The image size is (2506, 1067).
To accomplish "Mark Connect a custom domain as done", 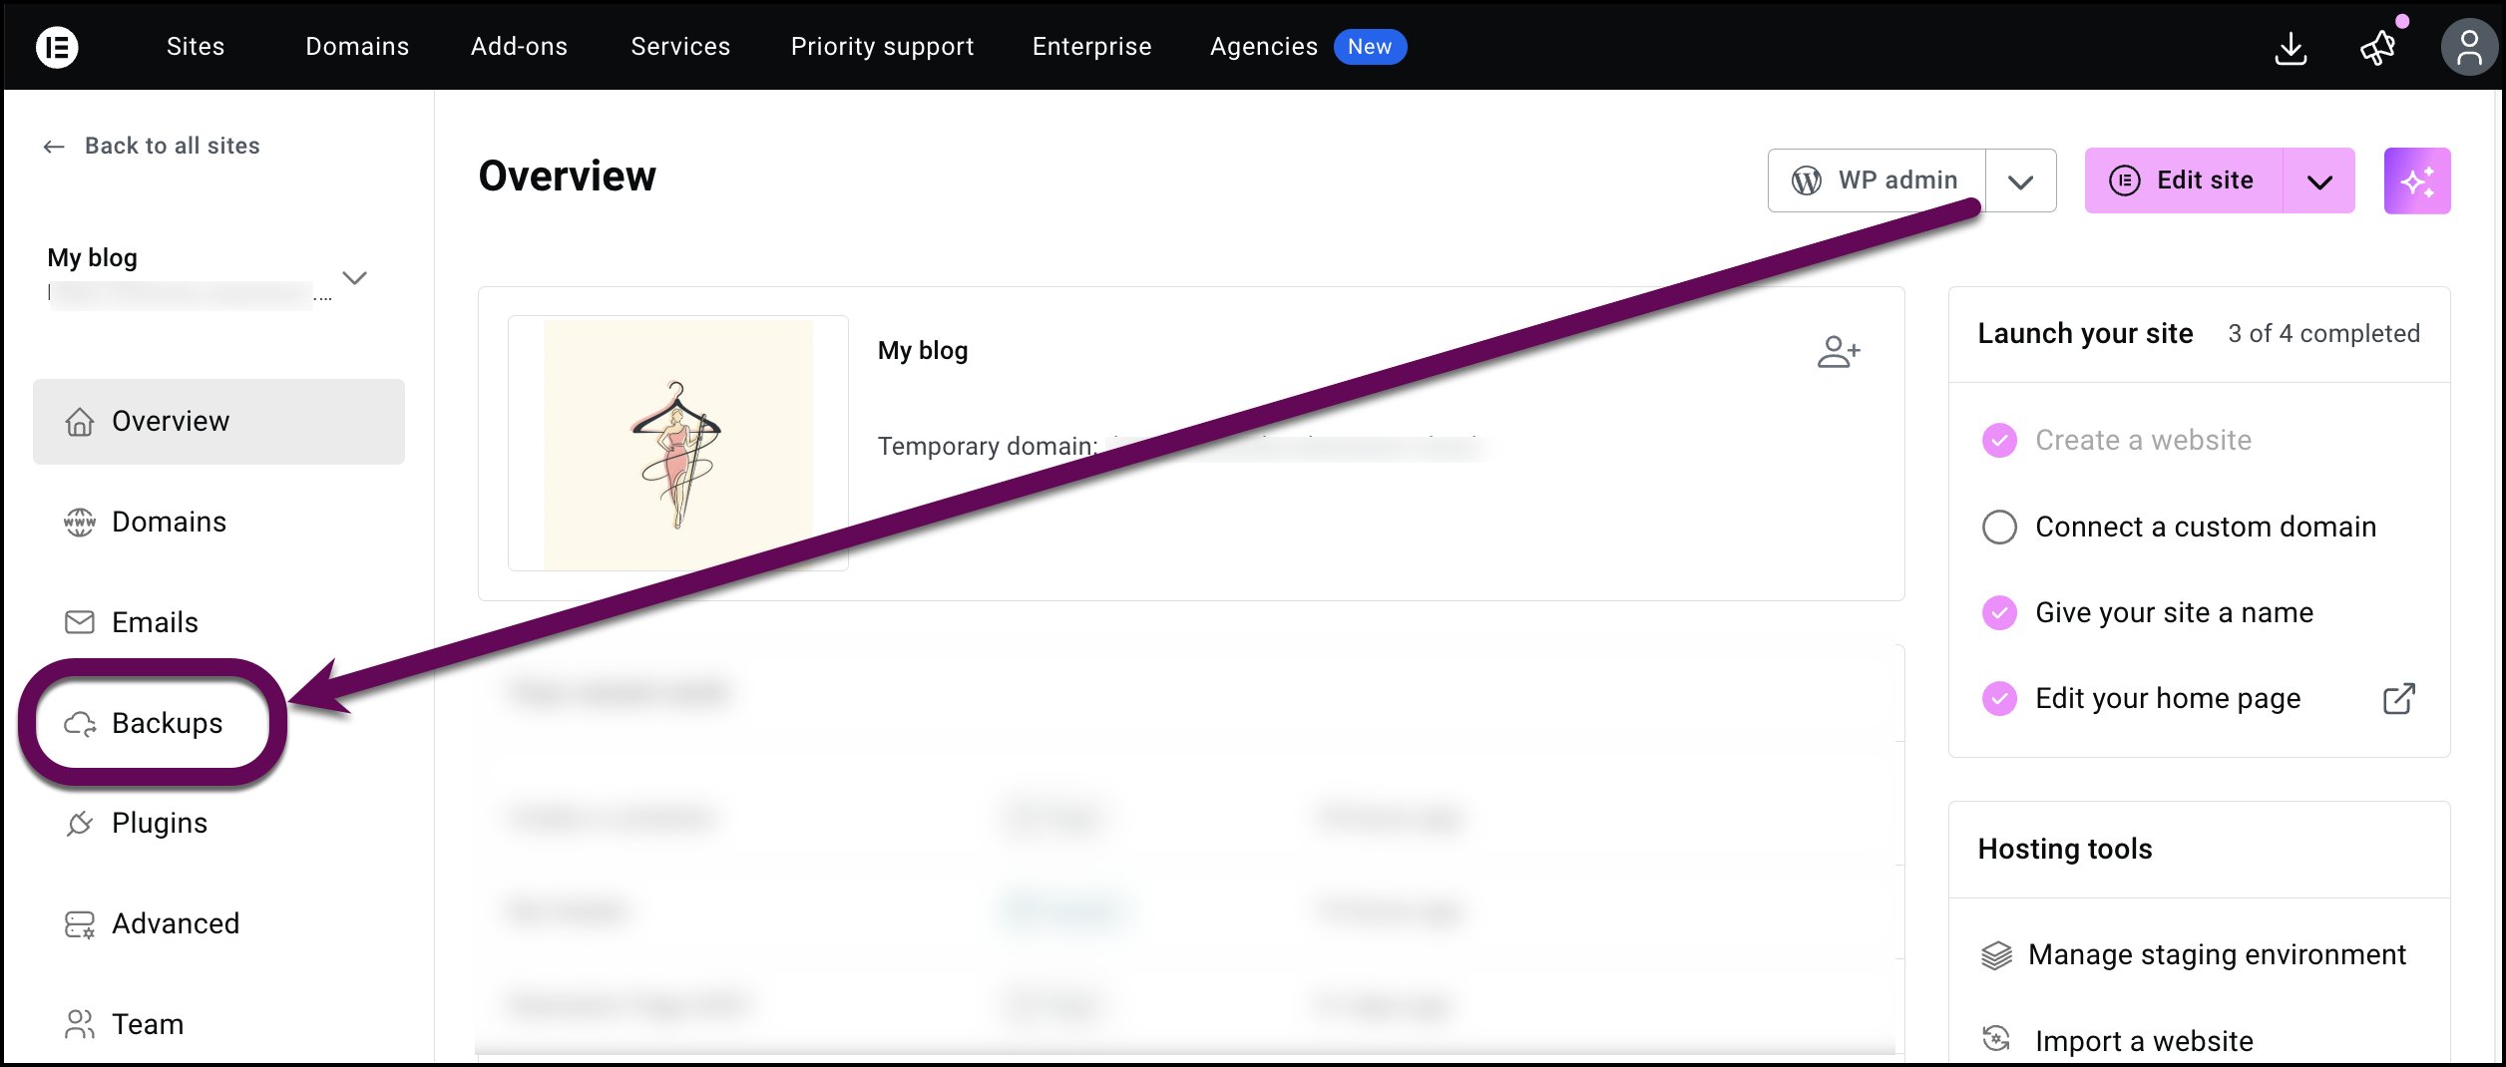I will pos(1999,527).
